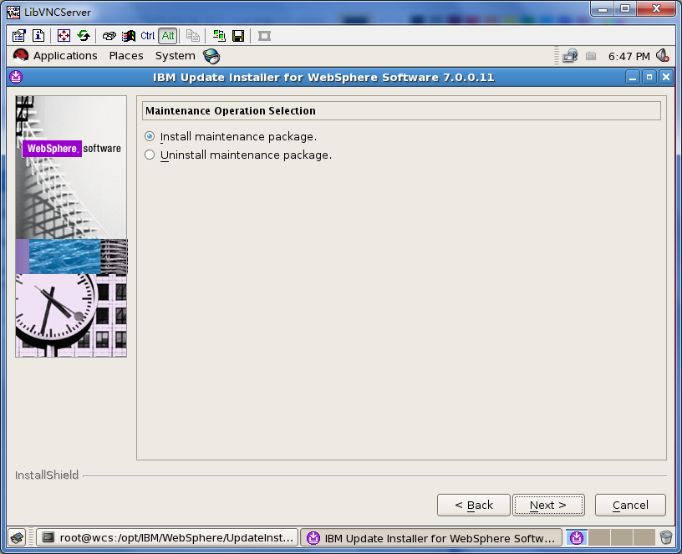Viewport: 682px width, 554px height.
Task: Open the trash bin icon
Action: [666, 538]
